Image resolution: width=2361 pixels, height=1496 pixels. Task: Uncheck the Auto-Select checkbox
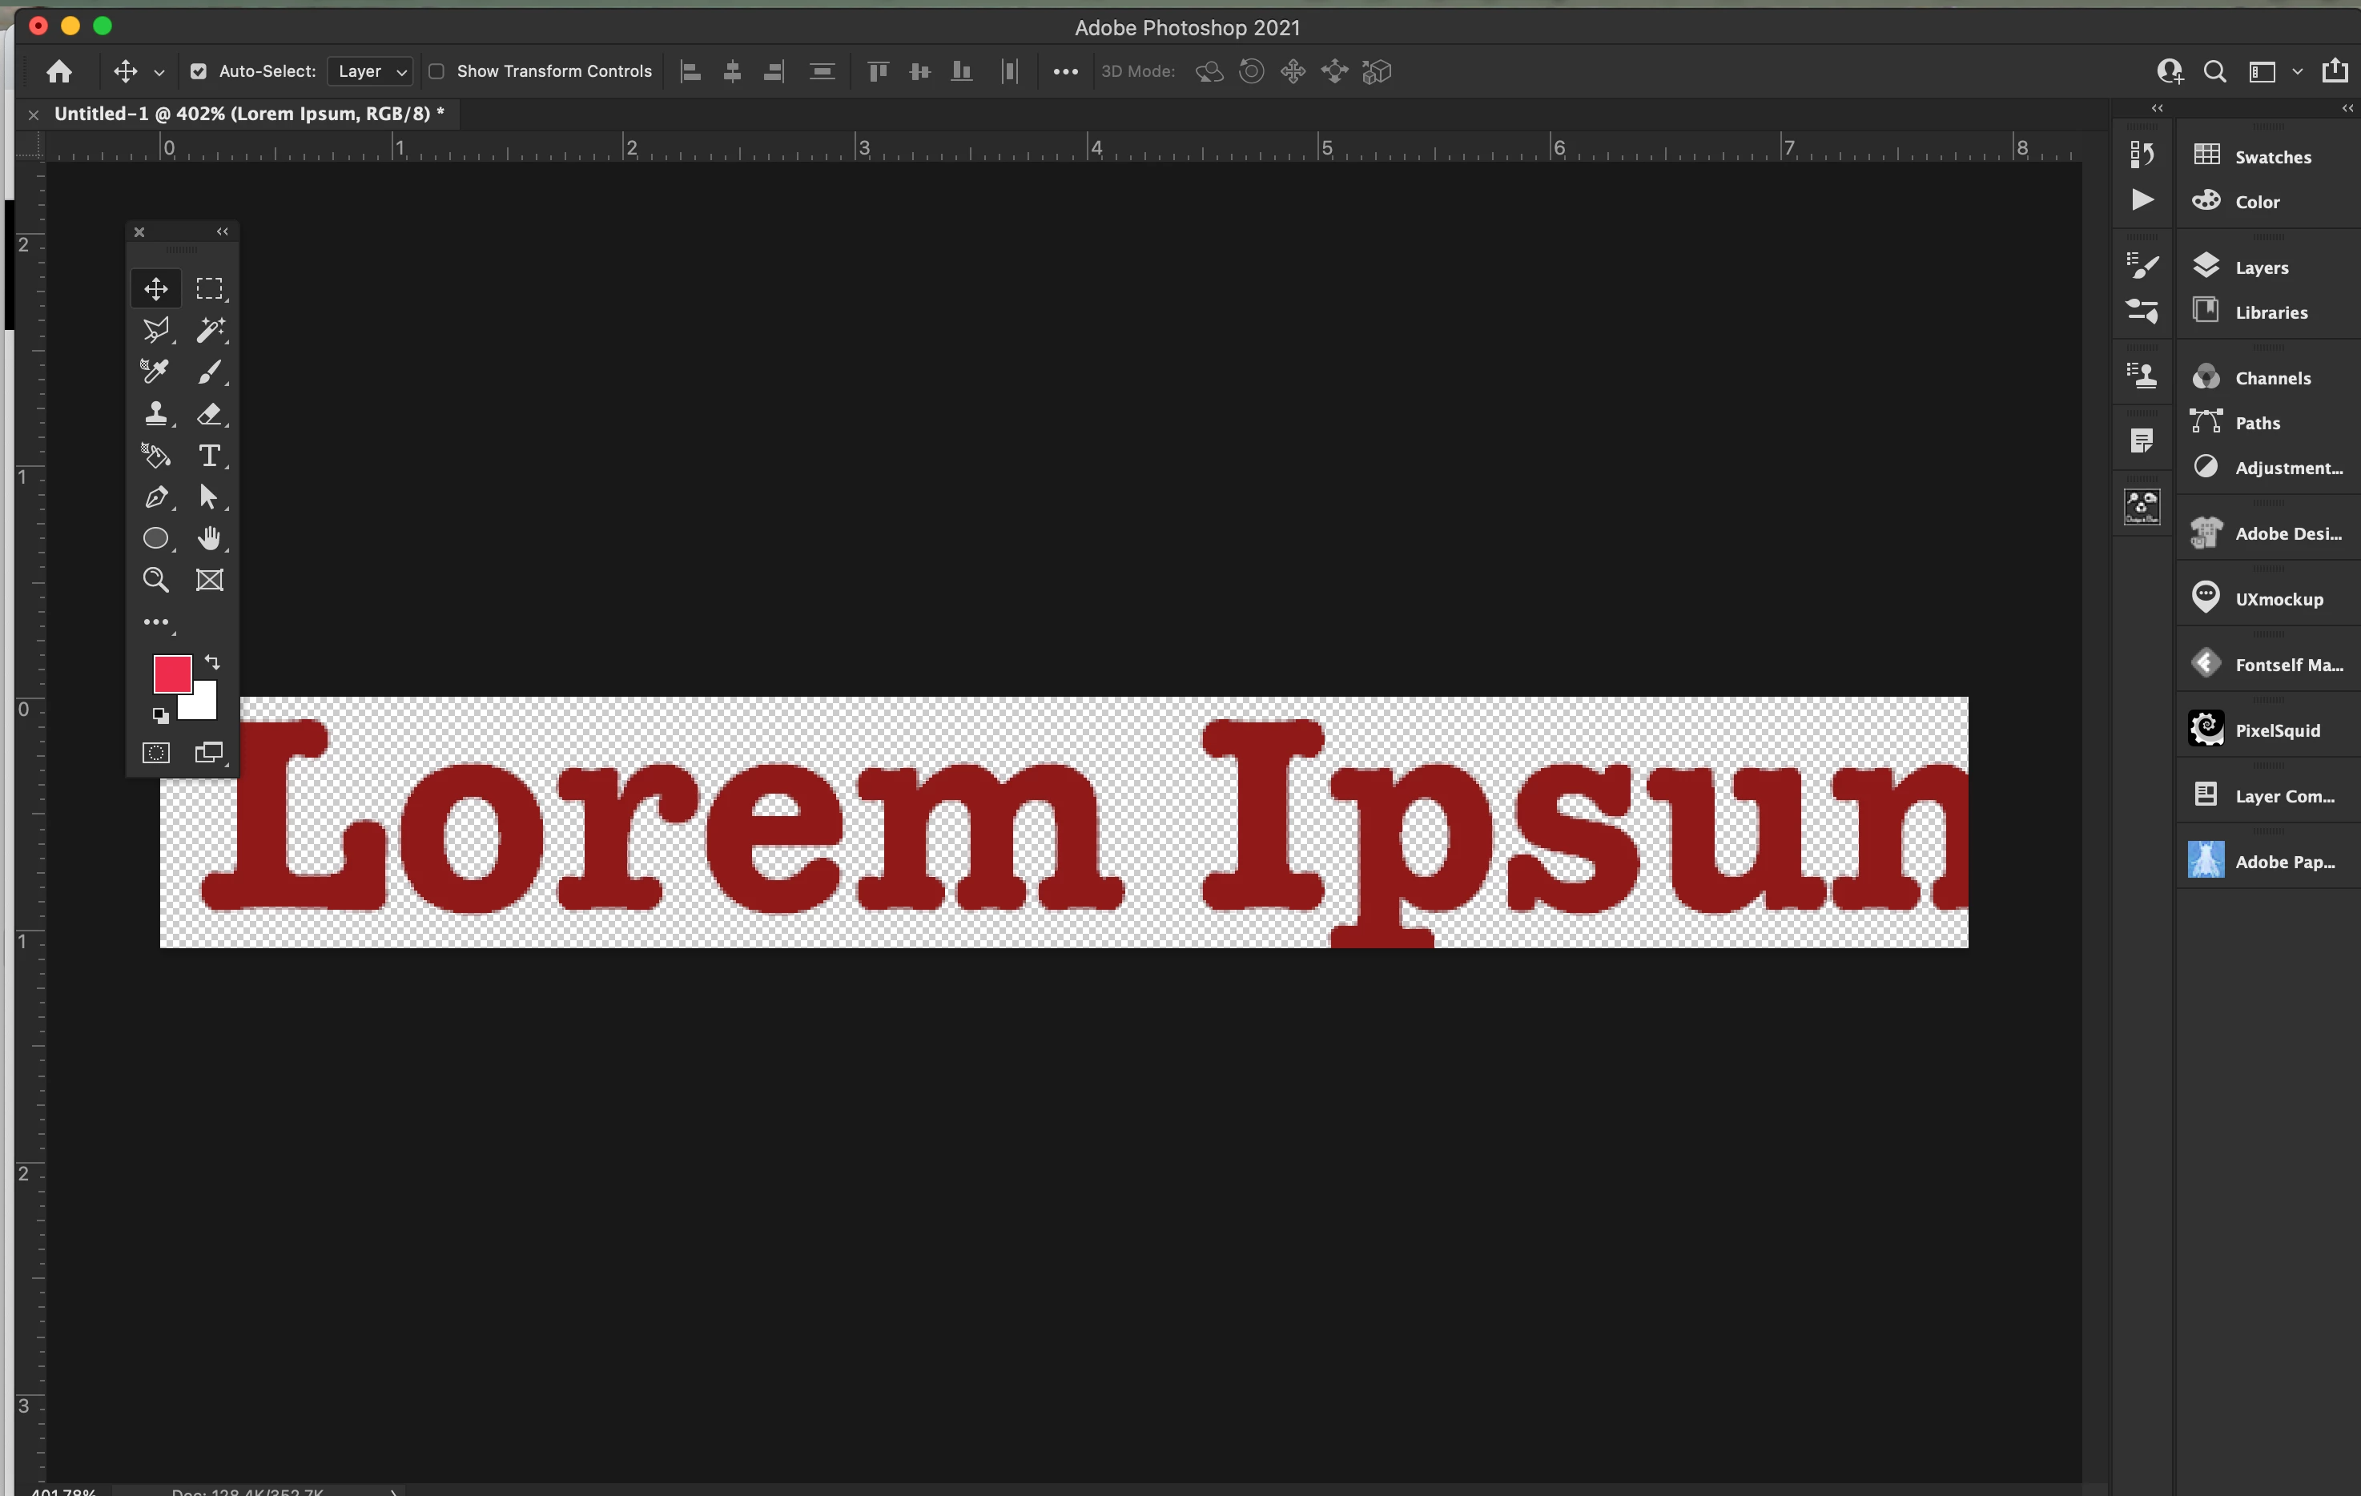198,71
